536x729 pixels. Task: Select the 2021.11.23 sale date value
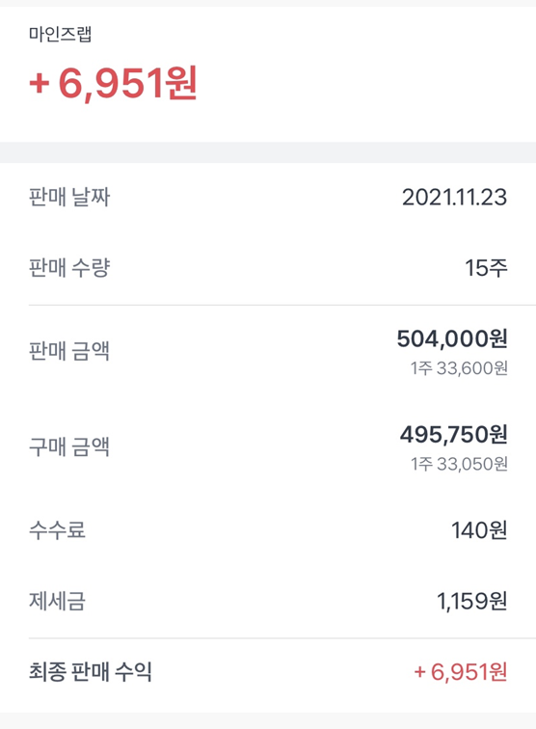pyautogui.click(x=454, y=197)
